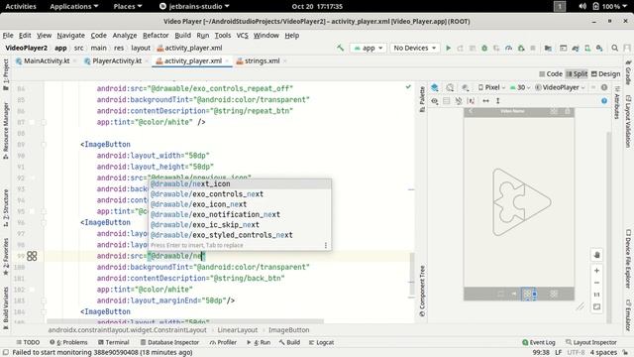The width and height of the screenshot is (634, 357).
Task: Click the design preview vertical scrollbar
Action: [609, 227]
